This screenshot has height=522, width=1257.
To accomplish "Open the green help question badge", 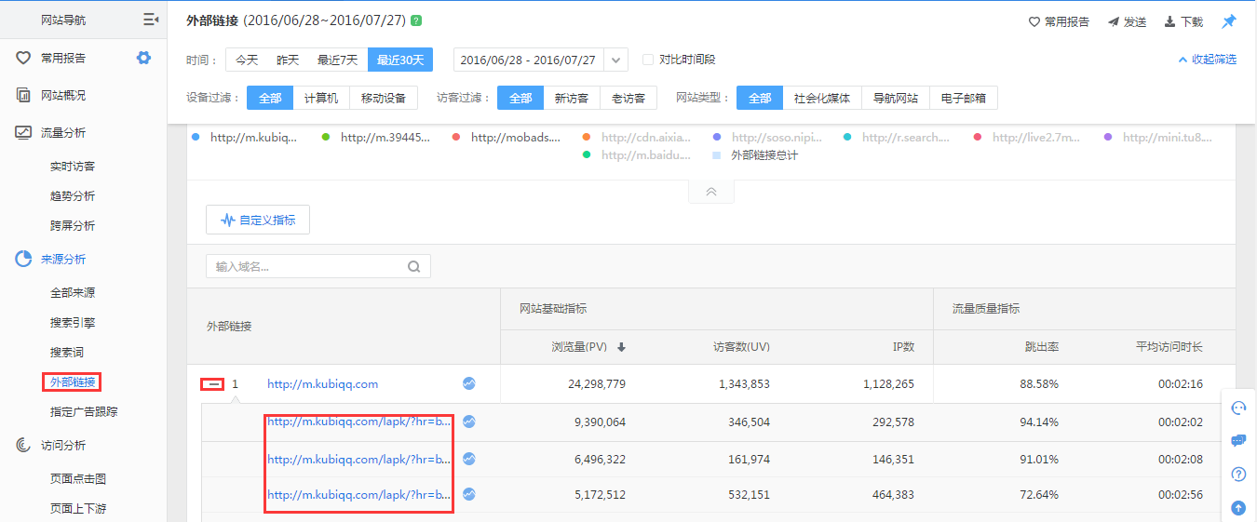I will click(416, 20).
